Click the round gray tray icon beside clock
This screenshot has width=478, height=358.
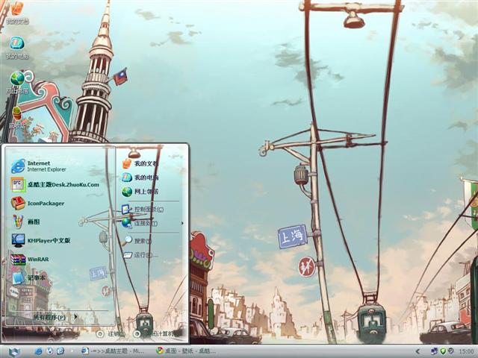tap(451, 351)
